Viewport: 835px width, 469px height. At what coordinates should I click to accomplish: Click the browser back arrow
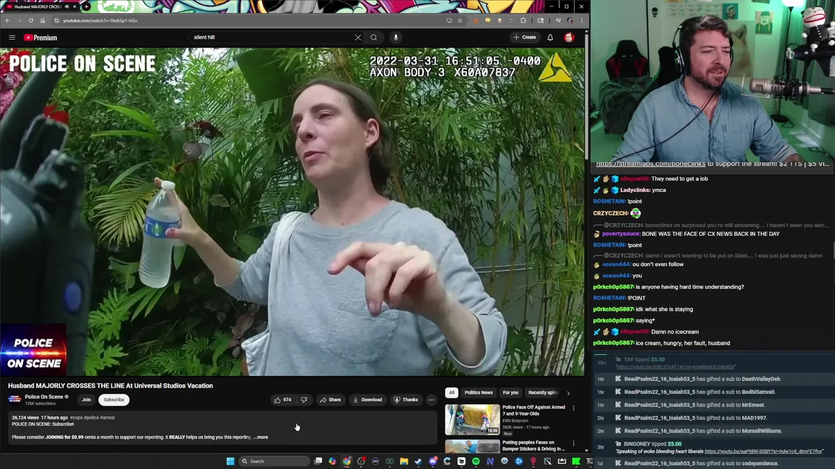[8, 20]
